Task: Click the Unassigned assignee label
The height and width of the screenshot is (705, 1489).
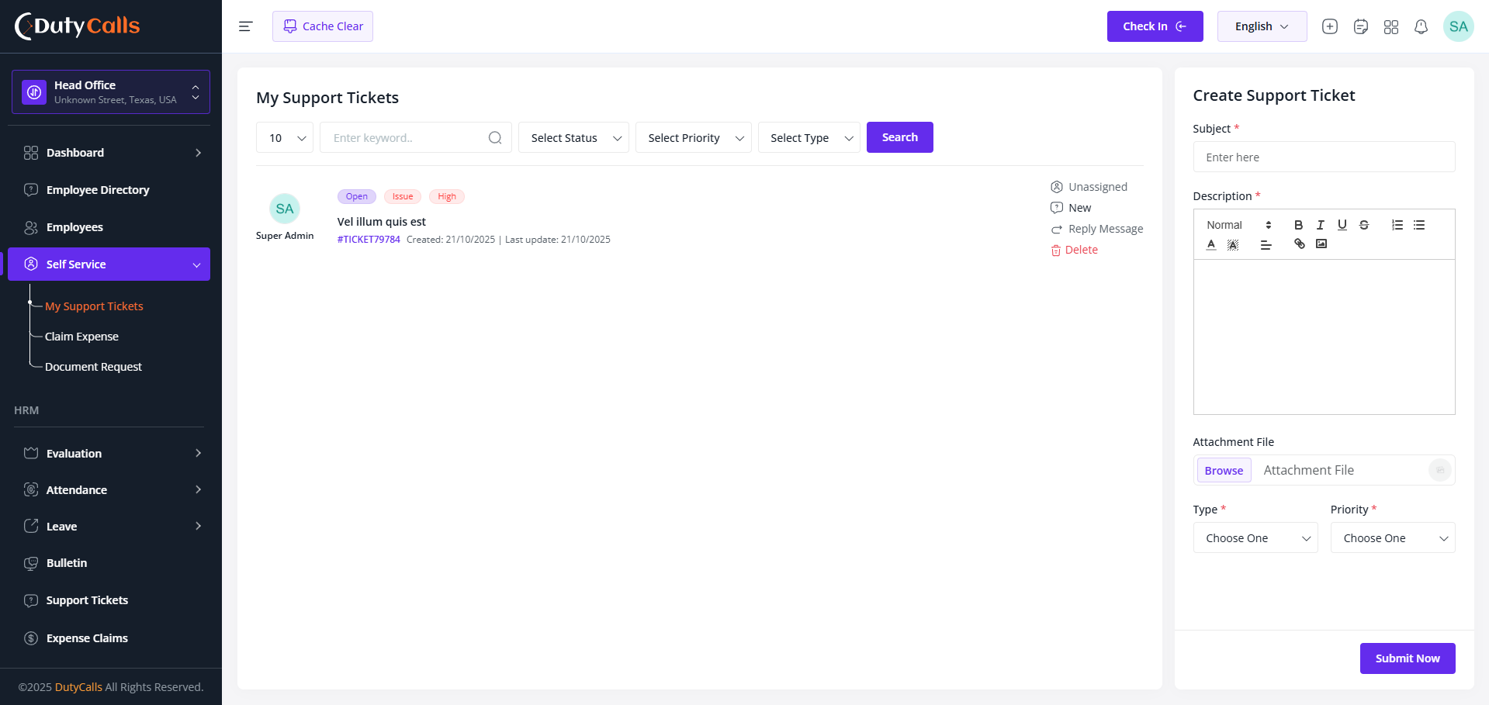Action: (x=1089, y=187)
